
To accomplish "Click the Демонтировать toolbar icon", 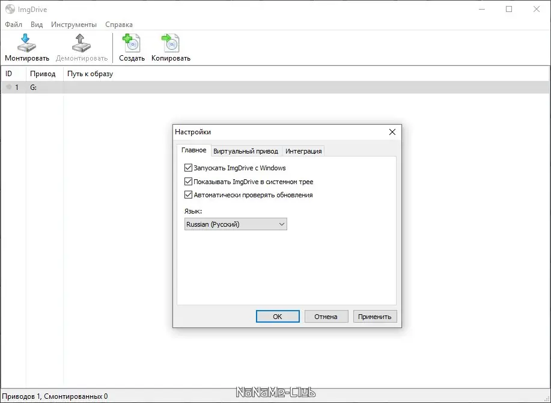I will (81, 43).
